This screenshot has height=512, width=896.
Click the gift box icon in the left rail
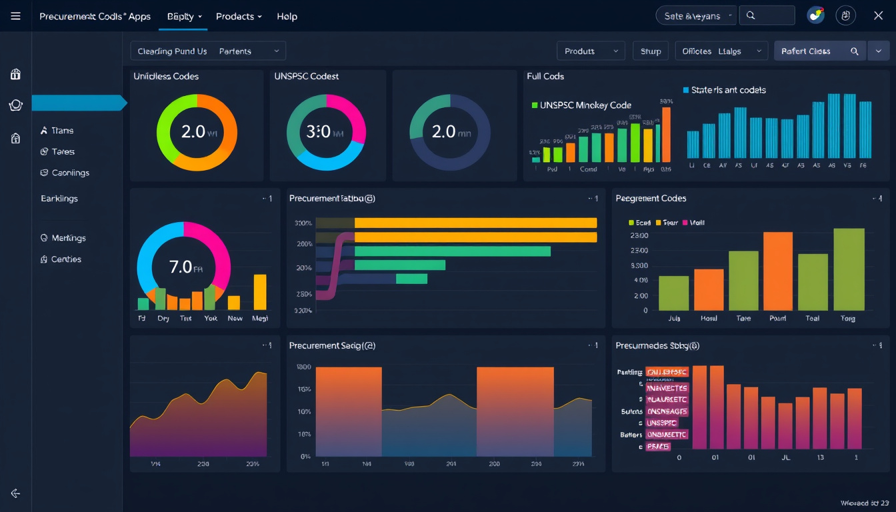(x=15, y=74)
